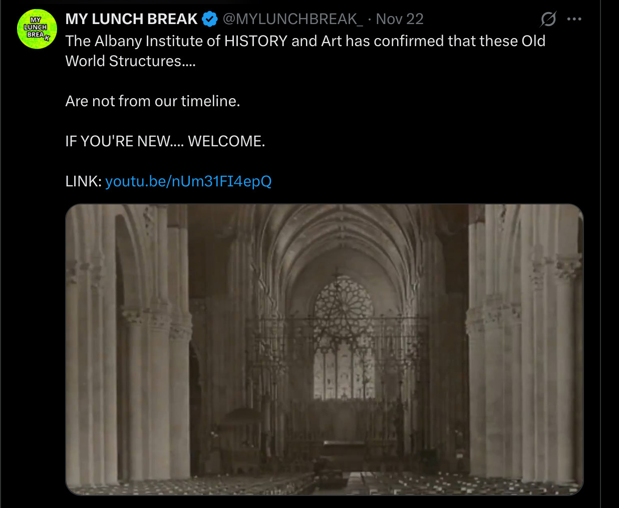Click the Grok slashed-circle icon
The image size is (619, 508).
(548, 19)
